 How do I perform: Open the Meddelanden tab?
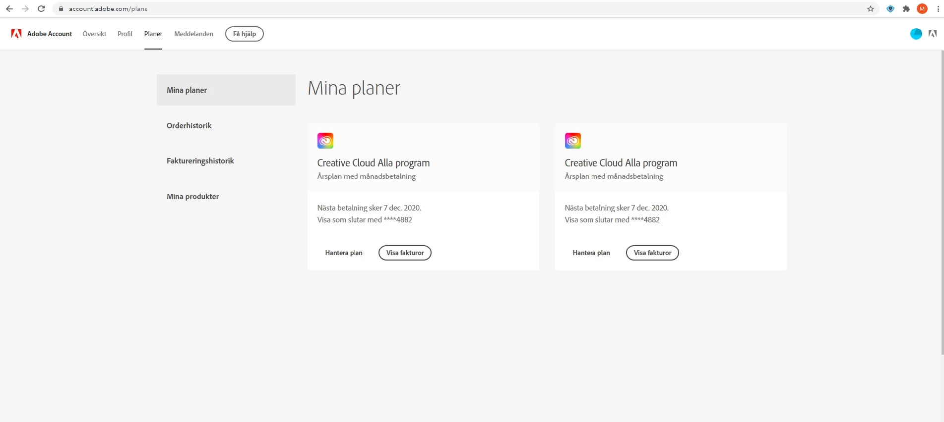tap(193, 34)
